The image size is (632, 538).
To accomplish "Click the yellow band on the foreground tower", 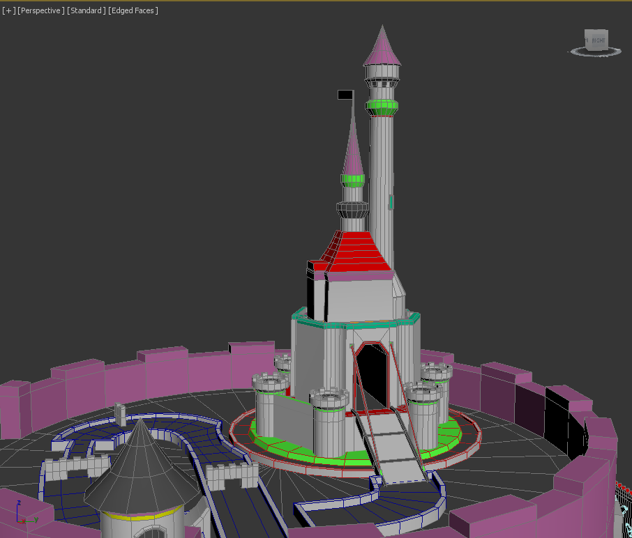I will click(146, 516).
